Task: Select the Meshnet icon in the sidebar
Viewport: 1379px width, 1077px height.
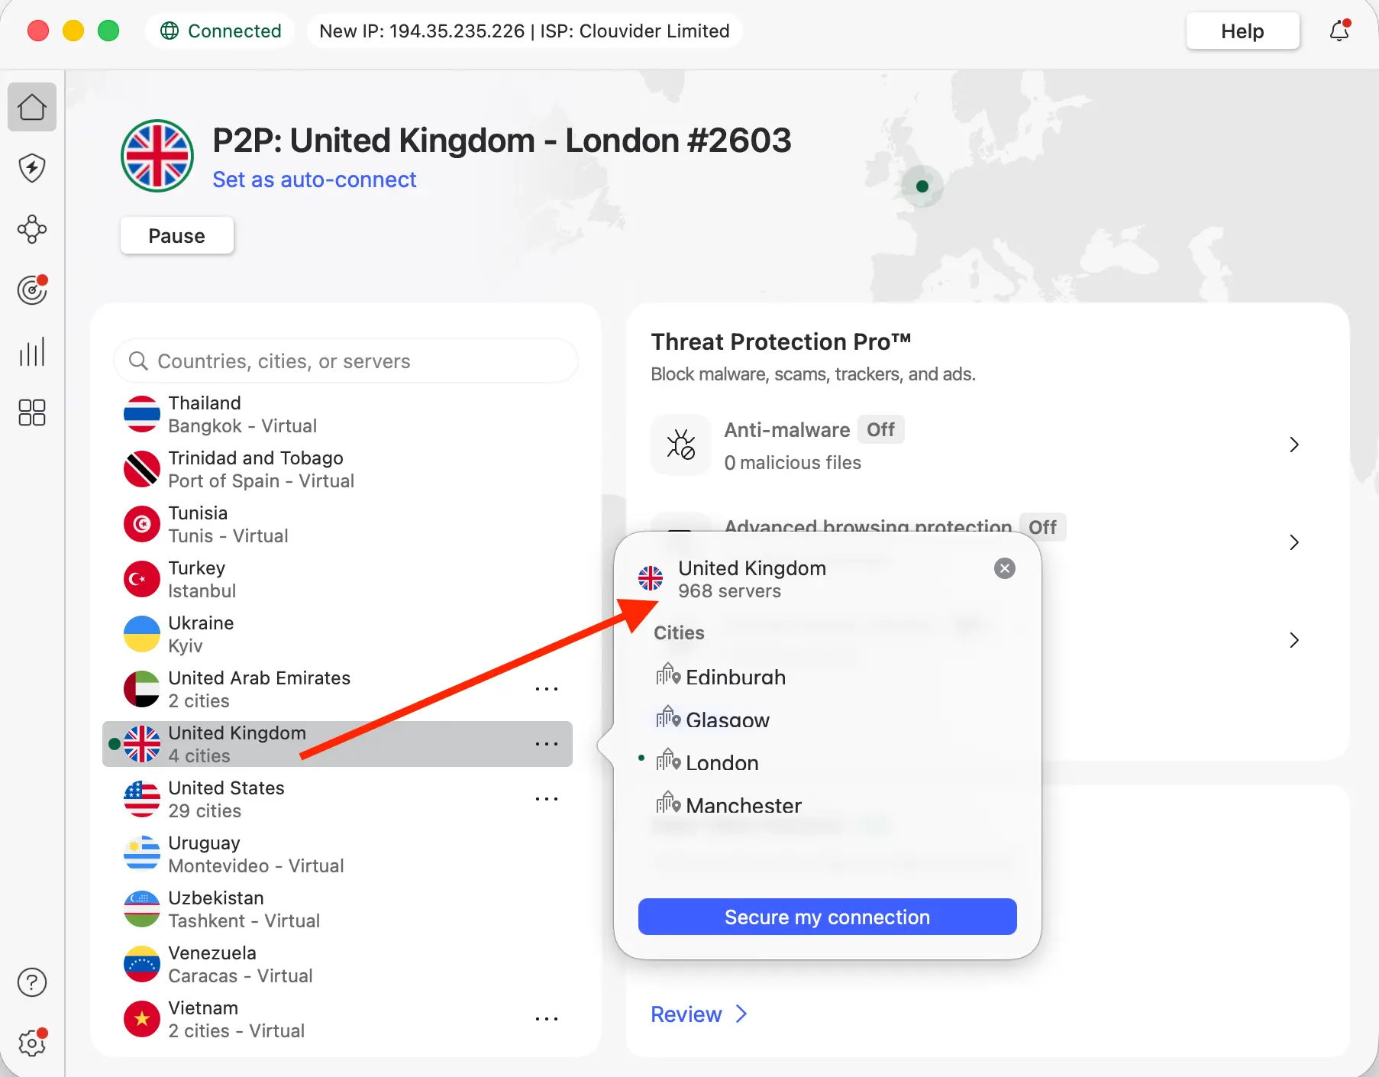Action: [x=31, y=229]
